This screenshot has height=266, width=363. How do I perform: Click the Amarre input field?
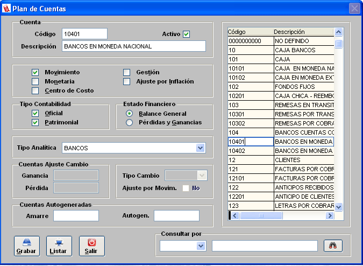pos(76,216)
